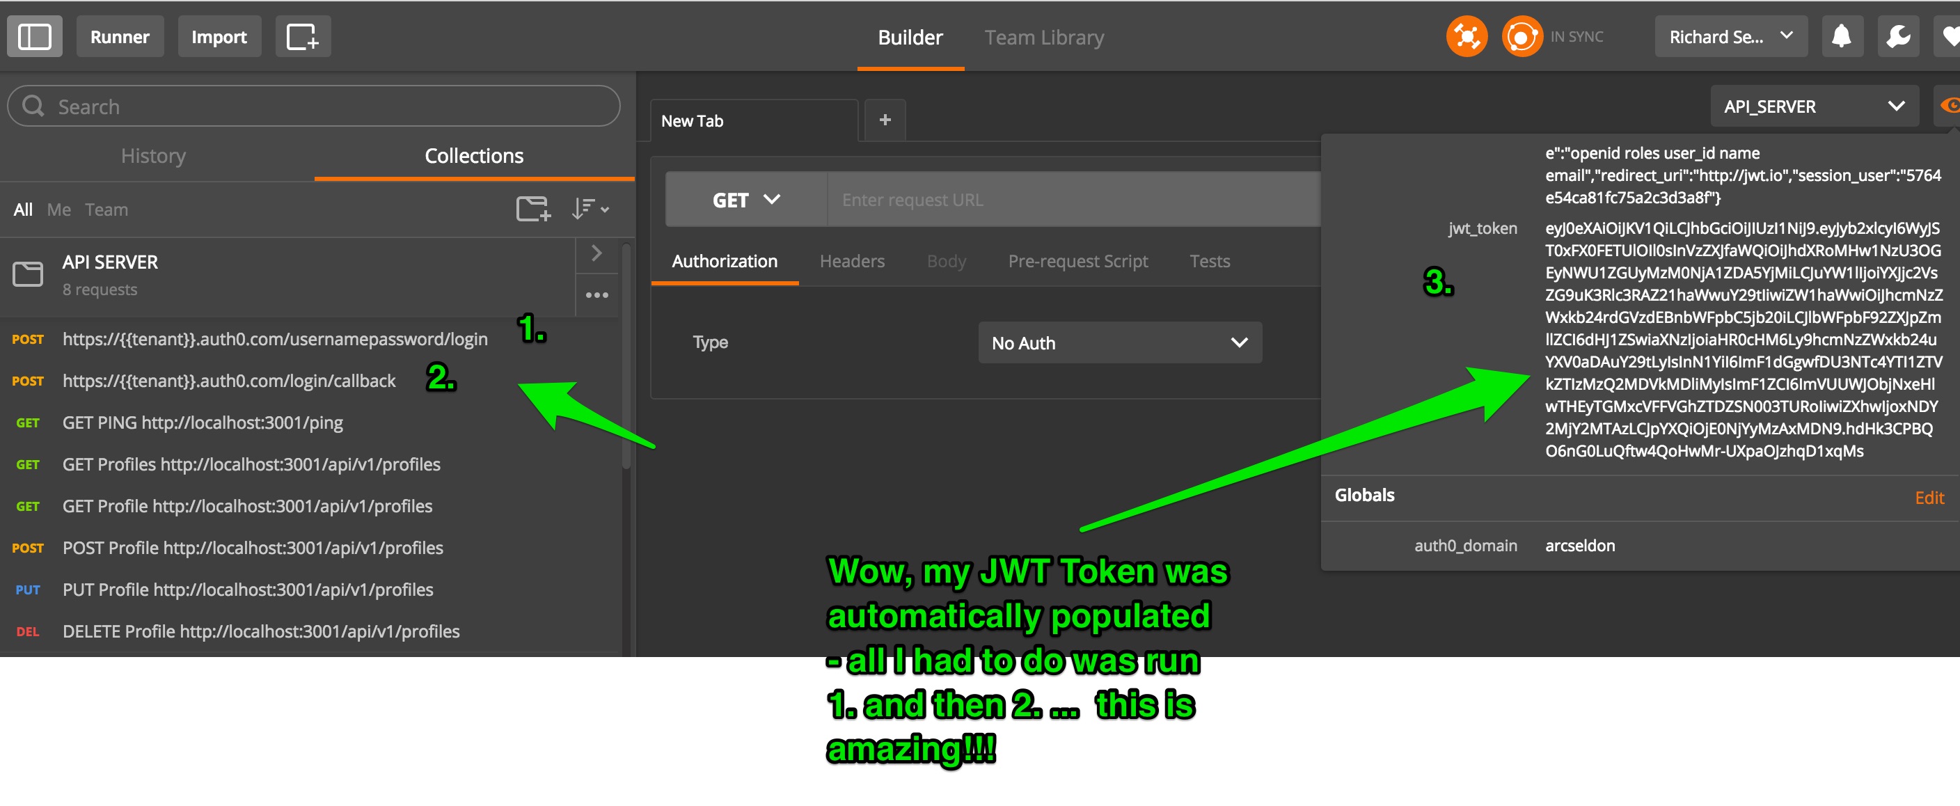Click the new collection folder icon

[x=532, y=209]
